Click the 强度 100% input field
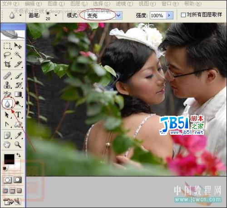The height and width of the screenshot is (208, 227). point(158,15)
